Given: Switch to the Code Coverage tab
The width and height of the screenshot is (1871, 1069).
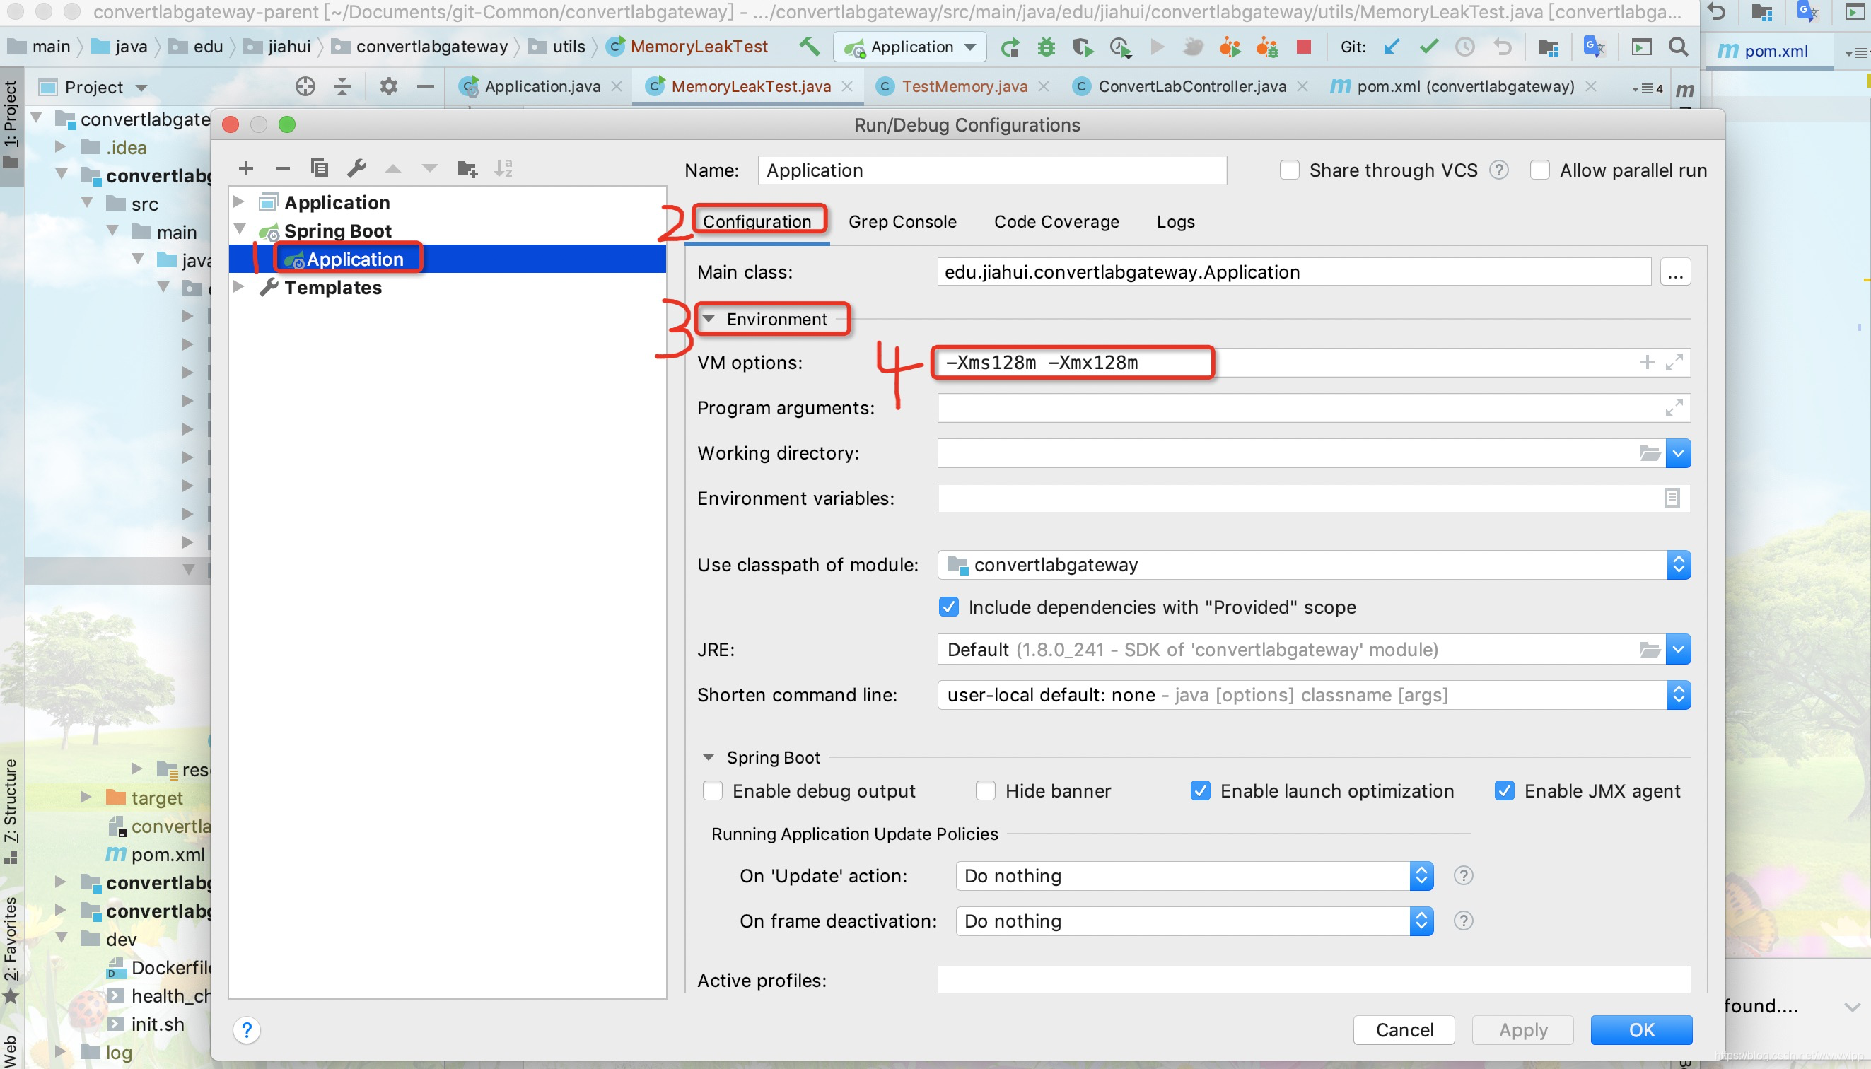Looking at the screenshot, I should coord(1056,222).
